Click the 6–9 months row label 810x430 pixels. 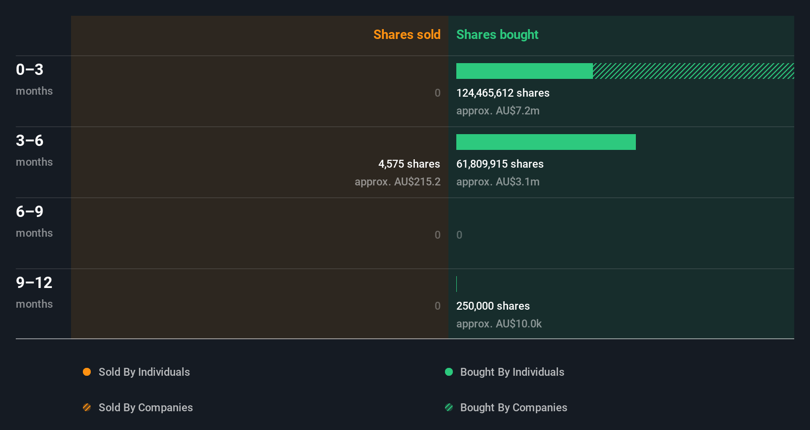(x=34, y=221)
